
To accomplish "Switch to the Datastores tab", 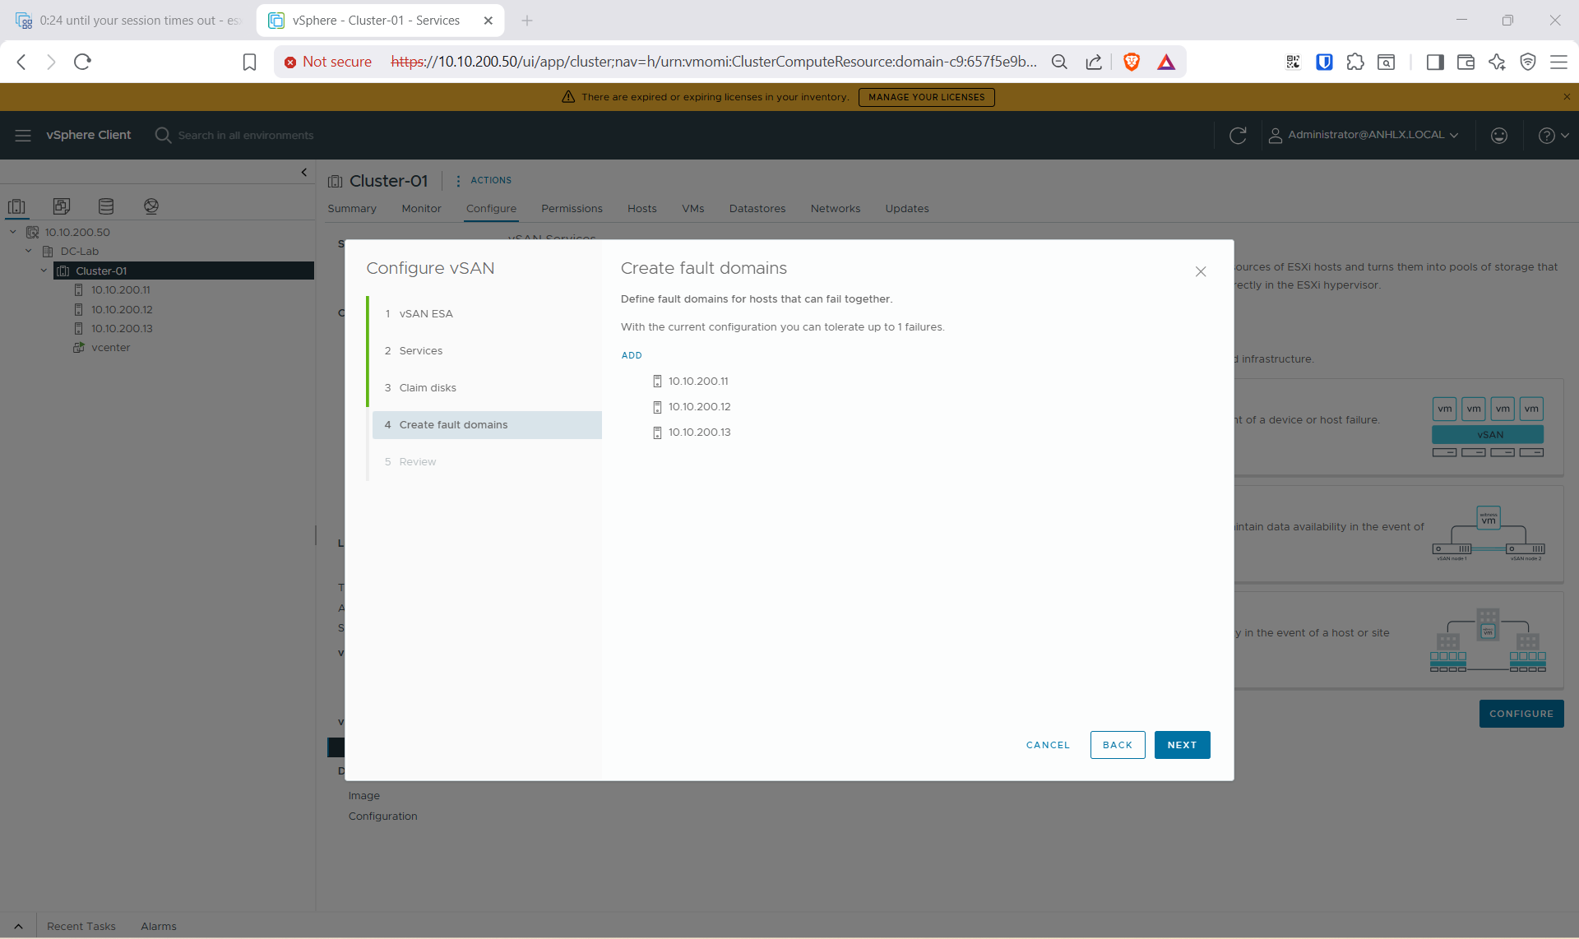I will click(757, 209).
